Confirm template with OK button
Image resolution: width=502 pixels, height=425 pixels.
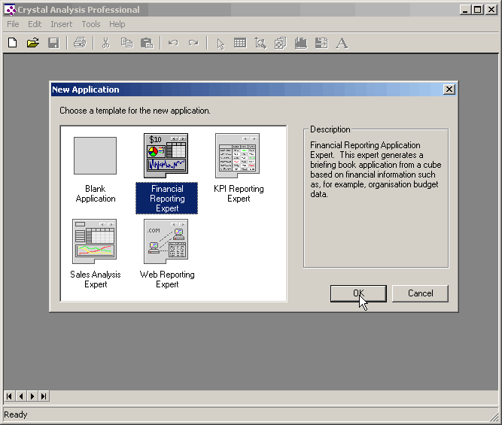358,293
